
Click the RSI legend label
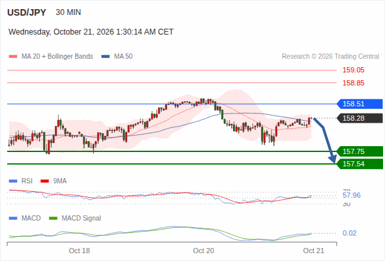click(27, 181)
